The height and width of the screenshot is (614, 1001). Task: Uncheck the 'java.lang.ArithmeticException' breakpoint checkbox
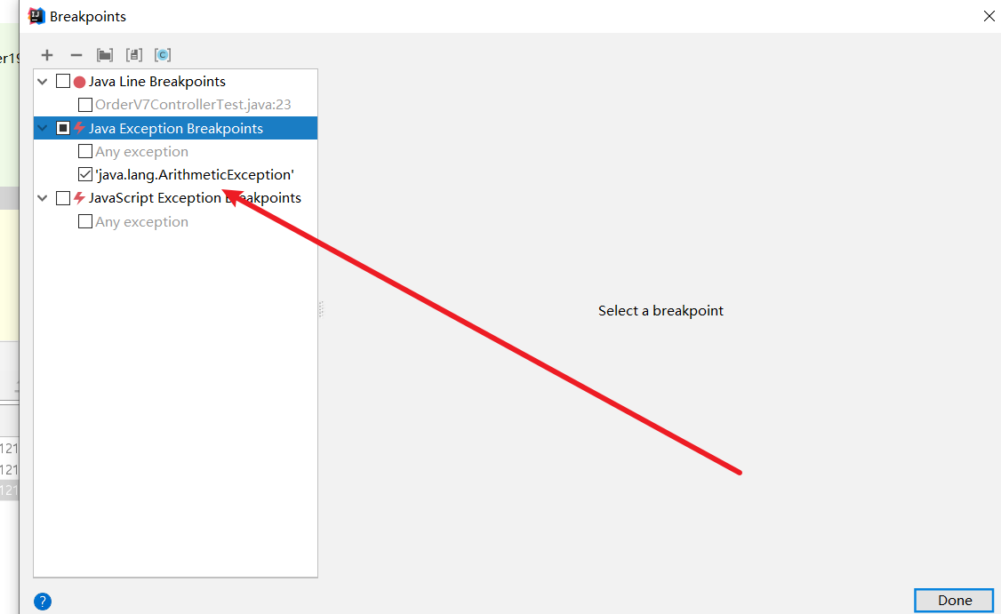coord(85,175)
